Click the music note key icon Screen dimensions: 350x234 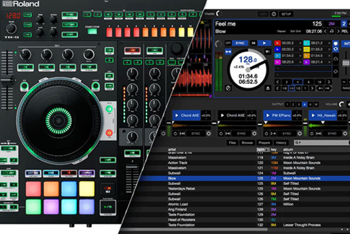click(x=332, y=31)
